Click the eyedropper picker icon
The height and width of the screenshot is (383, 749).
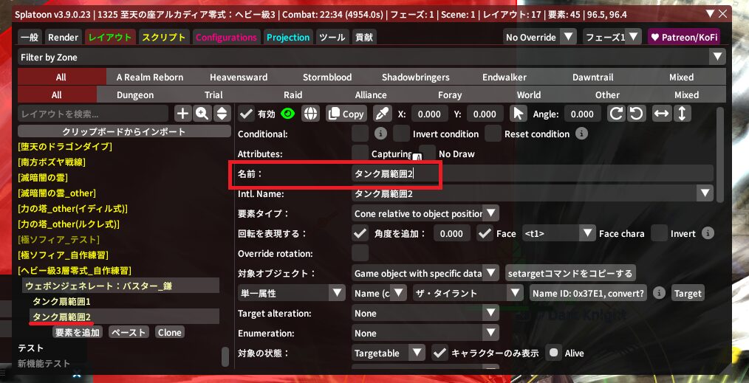(382, 114)
